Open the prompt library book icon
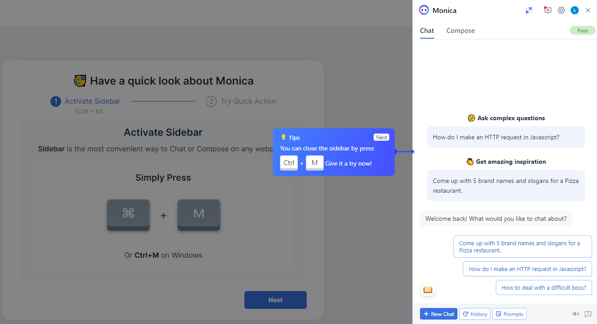597x324 pixels. pyautogui.click(x=428, y=290)
